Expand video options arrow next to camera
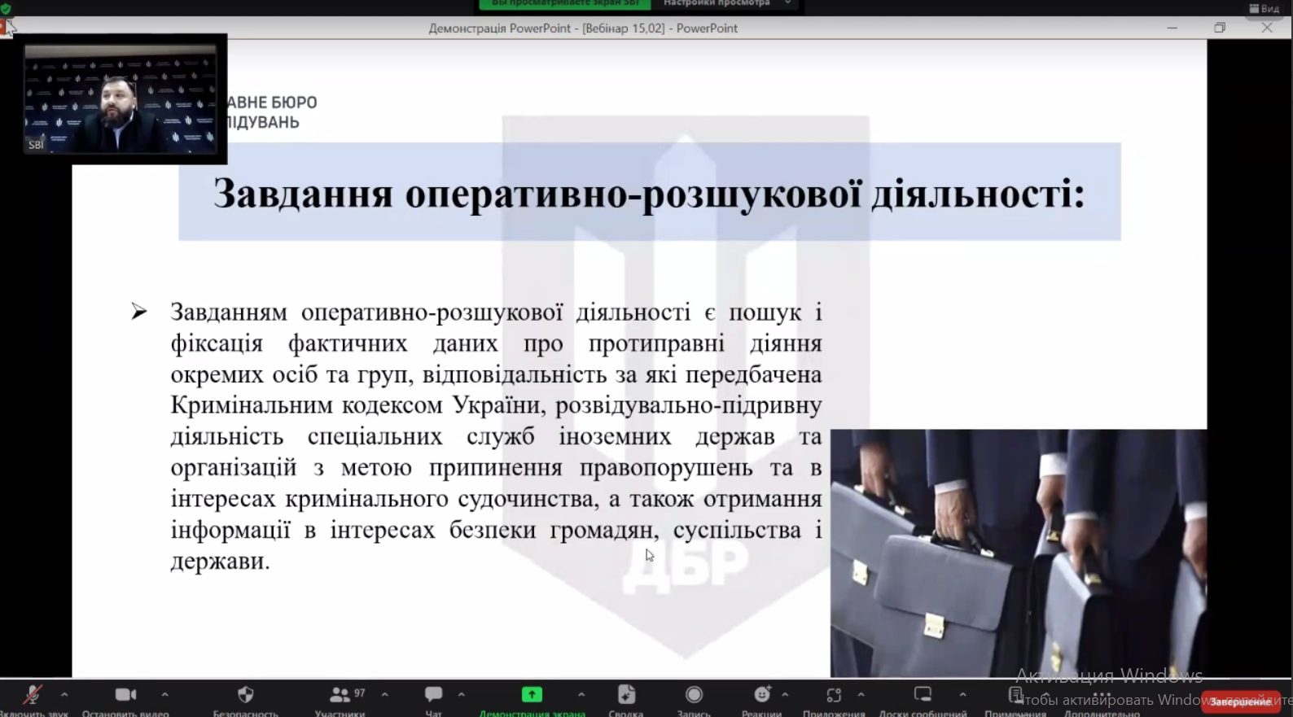1293x717 pixels. pyautogui.click(x=164, y=695)
